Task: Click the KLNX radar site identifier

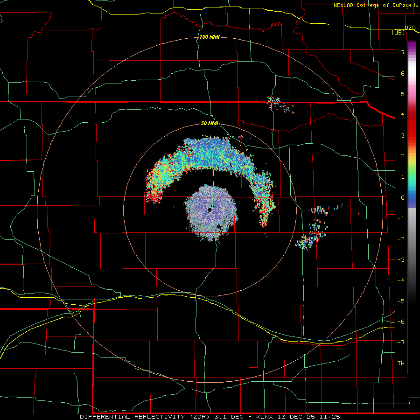Action: [265, 417]
